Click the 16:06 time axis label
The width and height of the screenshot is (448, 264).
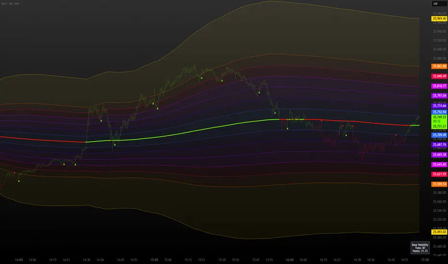tap(303, 260)
